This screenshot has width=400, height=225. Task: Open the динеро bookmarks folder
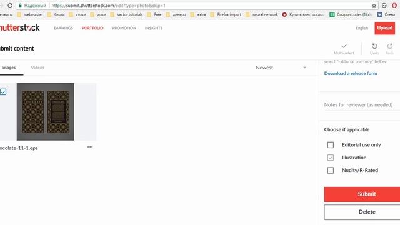(176, 14)
